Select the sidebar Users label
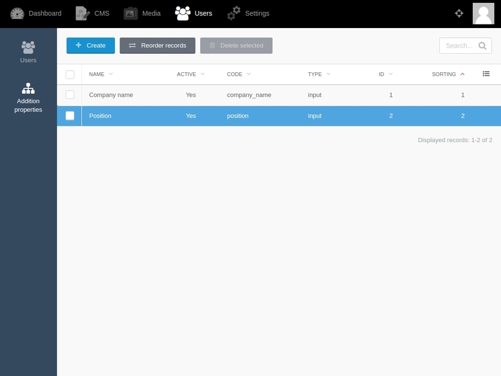The height and width of the screenshot is (376, 501). (28, 60)
